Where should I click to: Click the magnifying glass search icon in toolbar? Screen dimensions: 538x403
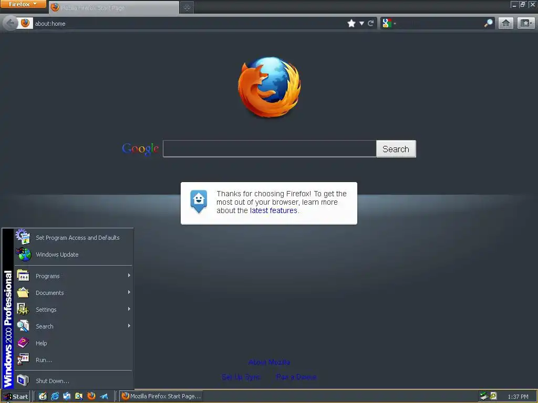[x=488, y=23]
